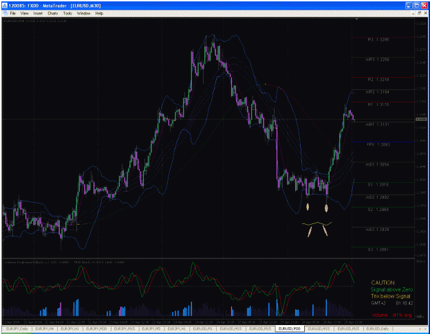This screenshot has height=334, width=430.
Task: Click the R1 : 1.3170 pivot label
Action: click(x=378, y=104)
